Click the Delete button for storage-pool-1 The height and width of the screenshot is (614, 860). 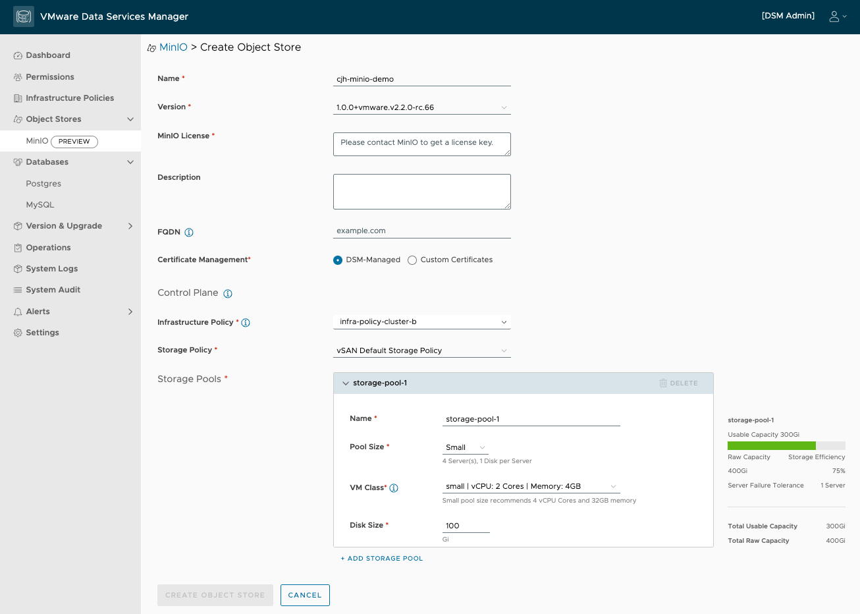pos(678,383)
